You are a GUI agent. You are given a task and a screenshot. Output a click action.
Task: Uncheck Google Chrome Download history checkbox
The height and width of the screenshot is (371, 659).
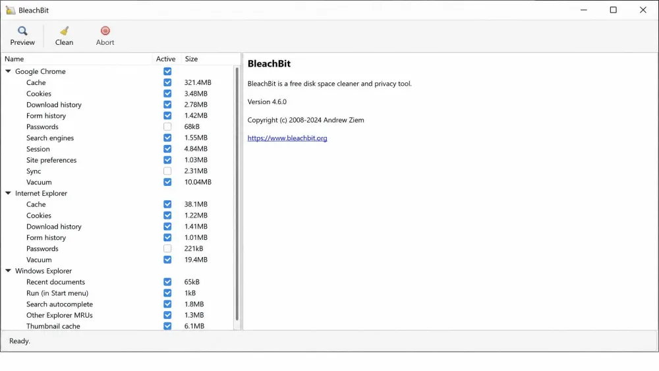click(x=167, y=105)
